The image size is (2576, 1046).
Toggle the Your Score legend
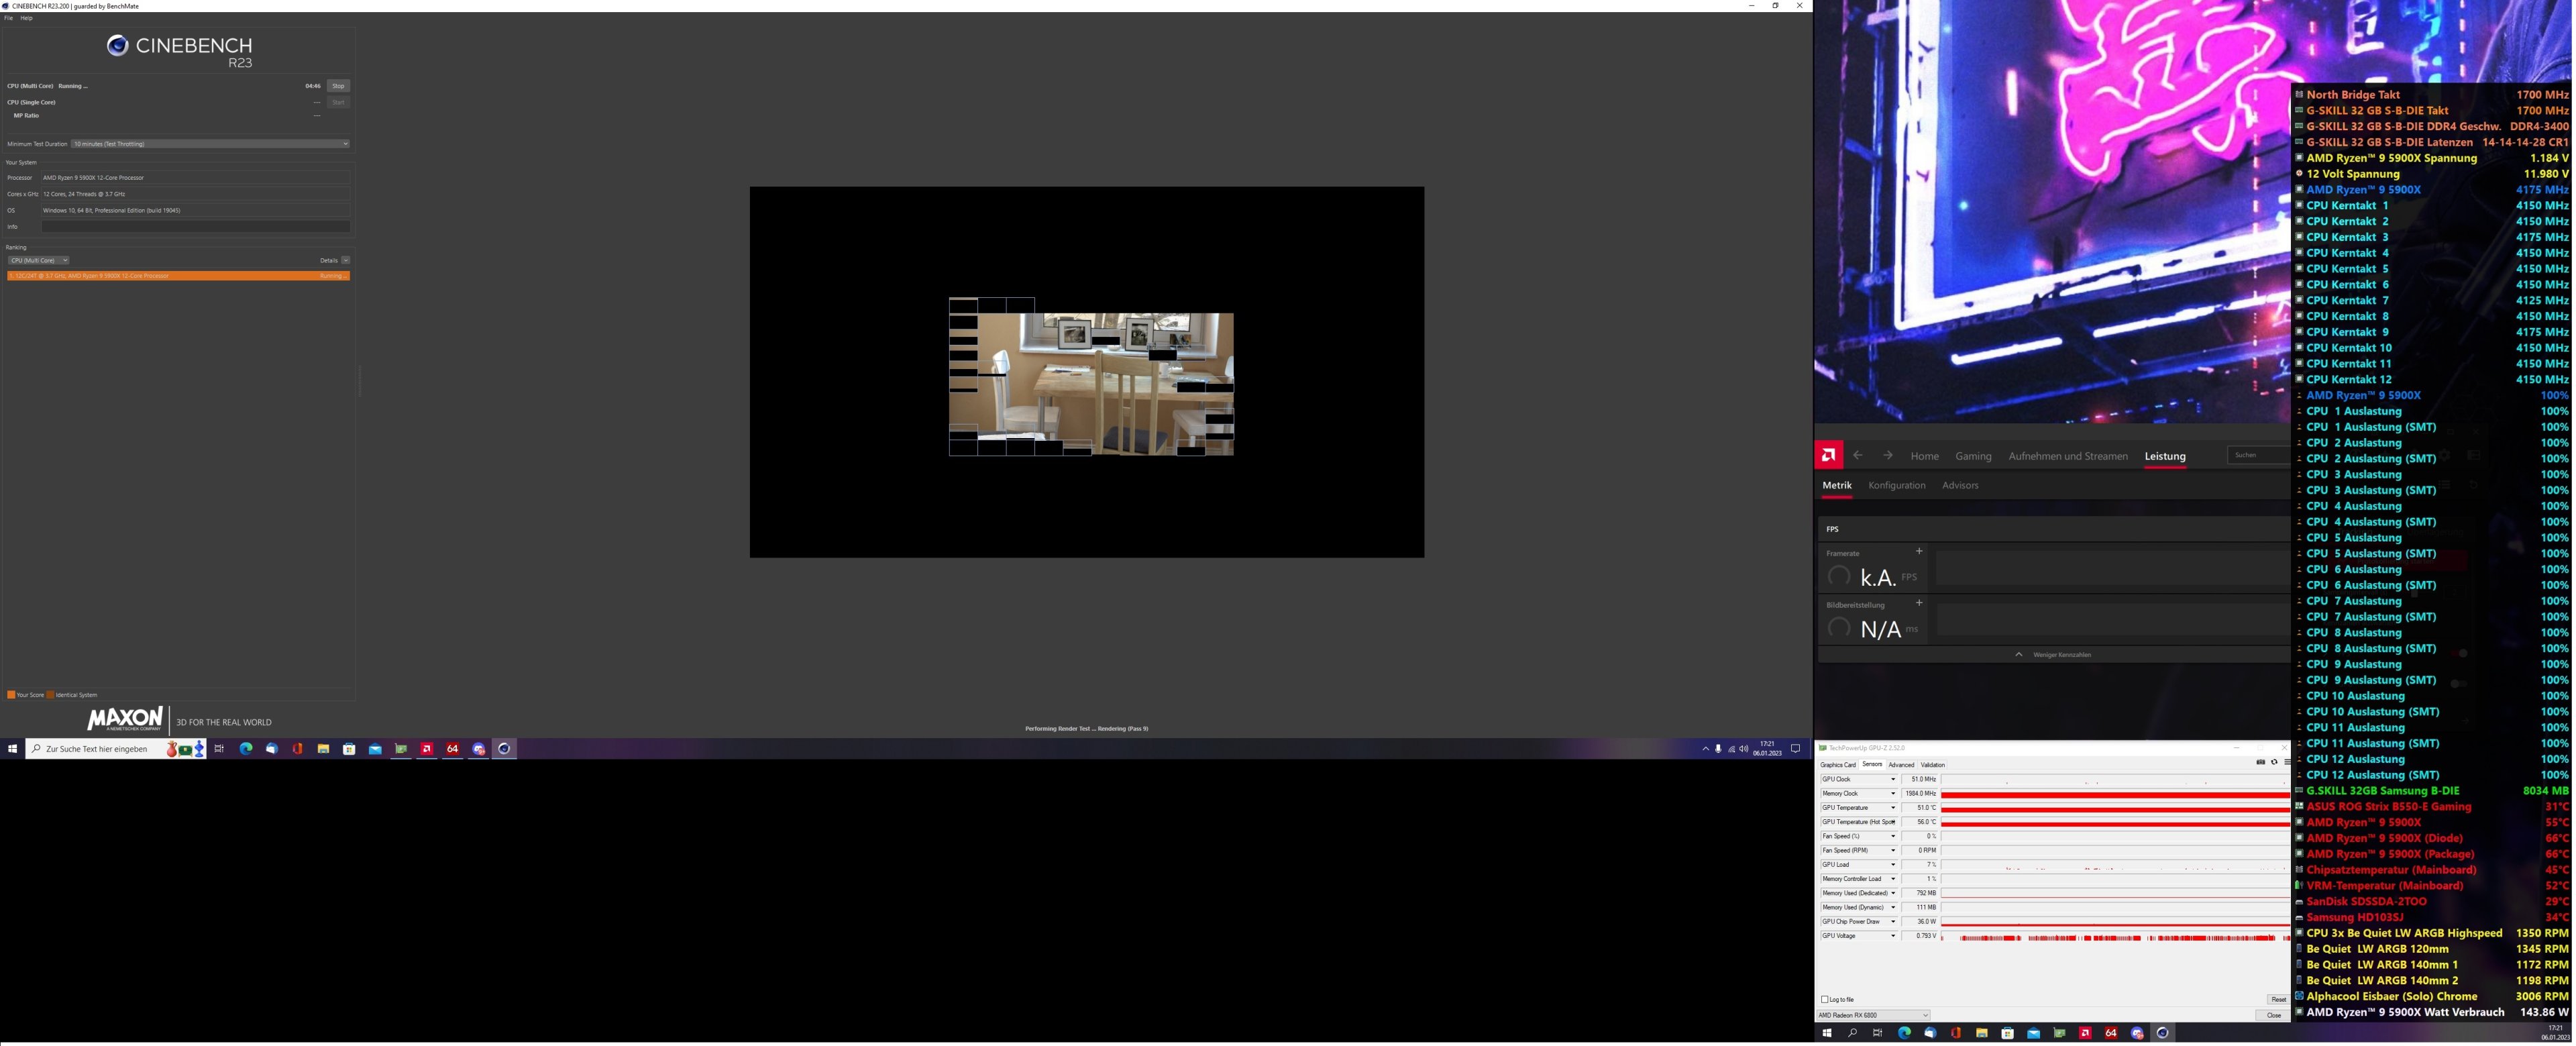[30, 694]
